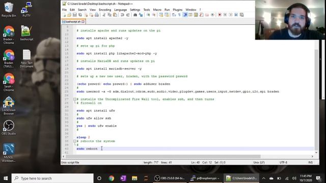The height and width of the screenshot is (183, 326).
Task: Close the bashscript.sh tab with its X
Action: [83, 21]
